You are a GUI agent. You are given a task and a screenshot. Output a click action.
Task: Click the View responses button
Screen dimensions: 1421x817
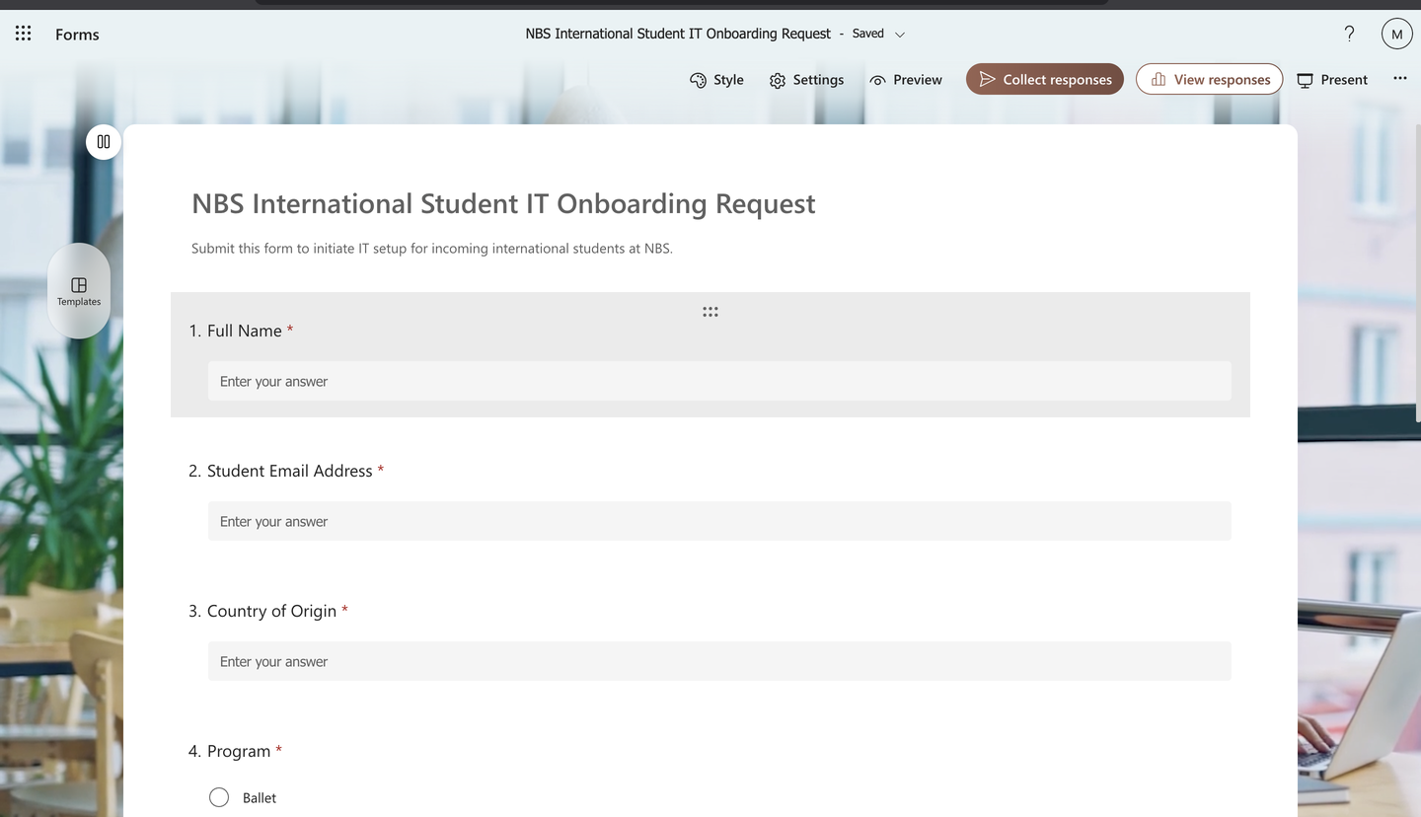[1210, 79]
